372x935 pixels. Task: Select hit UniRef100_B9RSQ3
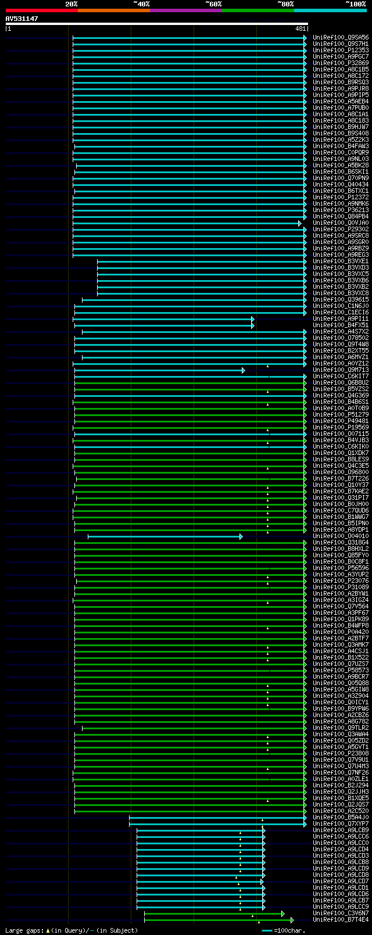[x=341, y=82]
